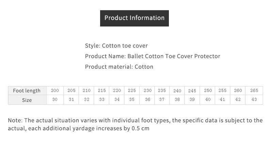This screenshot has width=269, height=164.
Task: Select size 36 cell
Action: 147,100
